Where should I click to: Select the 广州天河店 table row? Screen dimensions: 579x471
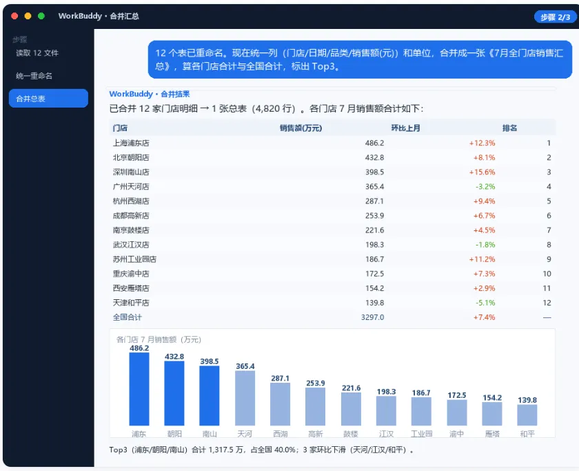[x=332, y=187]
